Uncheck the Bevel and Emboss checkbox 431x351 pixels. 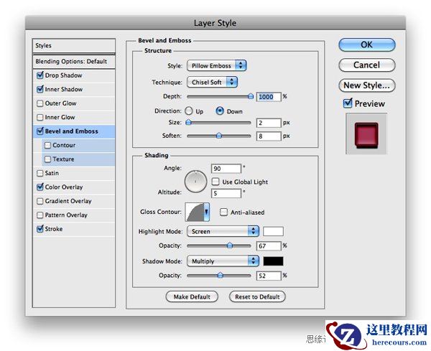pyautogui.click(x=40, y=131)
